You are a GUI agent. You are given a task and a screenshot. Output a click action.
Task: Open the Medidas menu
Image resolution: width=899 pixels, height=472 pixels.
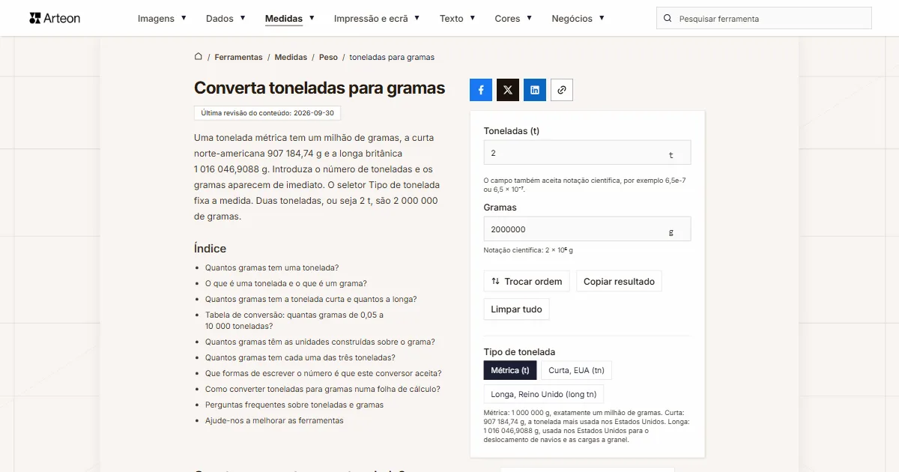point(290,19)
